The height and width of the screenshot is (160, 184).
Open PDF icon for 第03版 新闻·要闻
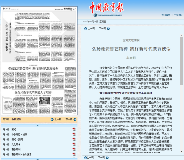[74, 139]
